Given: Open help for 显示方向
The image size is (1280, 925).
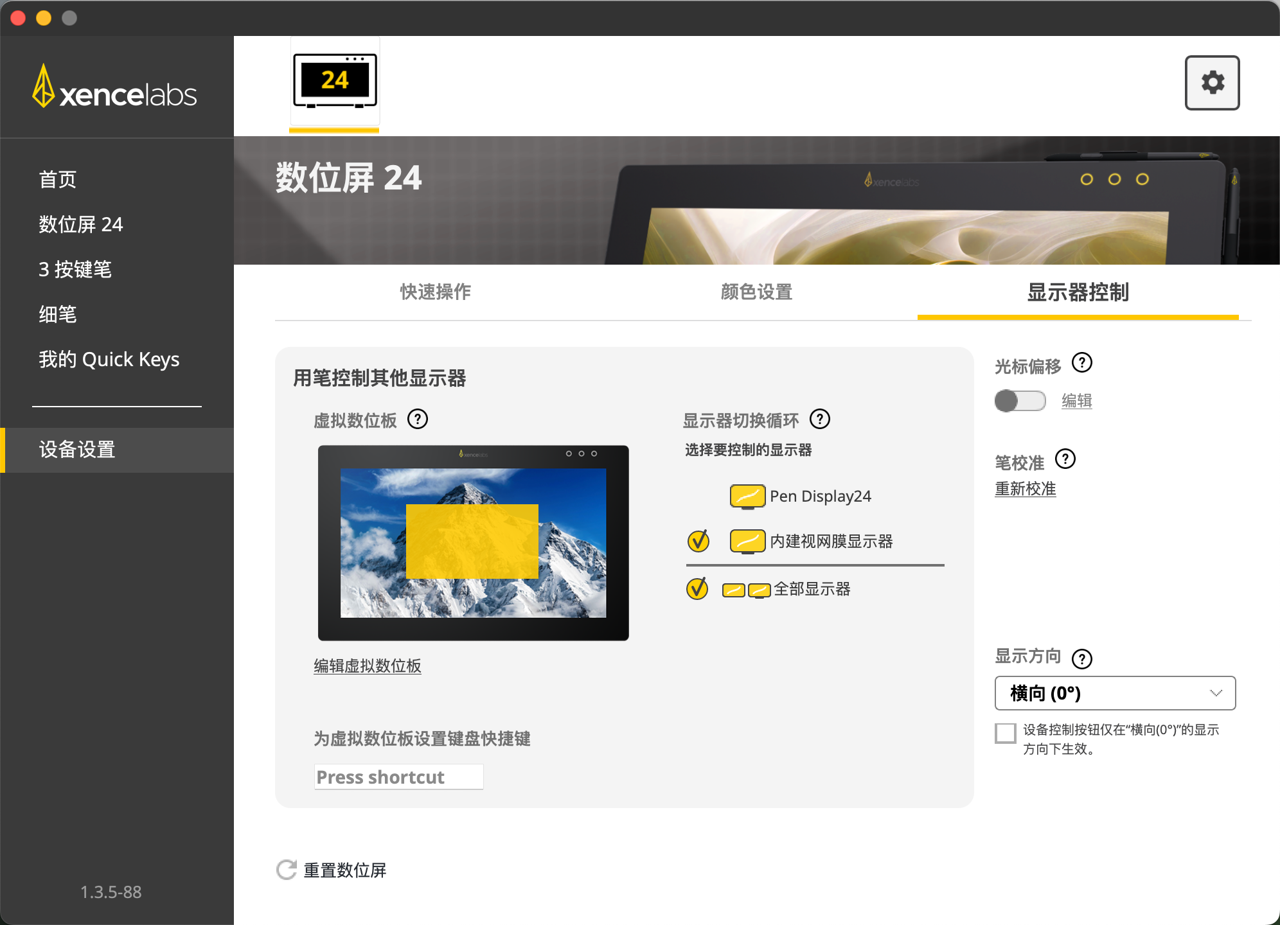Looking at the screenshot, I should coord(1083,658).
